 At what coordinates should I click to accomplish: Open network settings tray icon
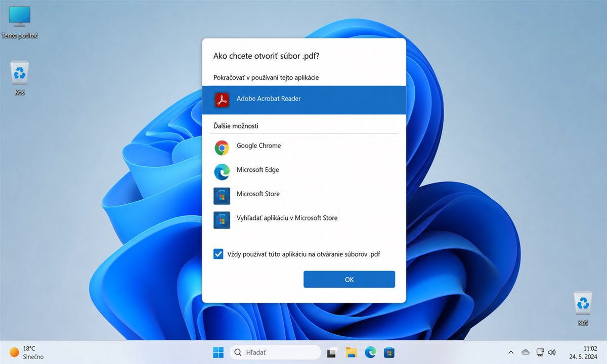[x=540, y=352]
